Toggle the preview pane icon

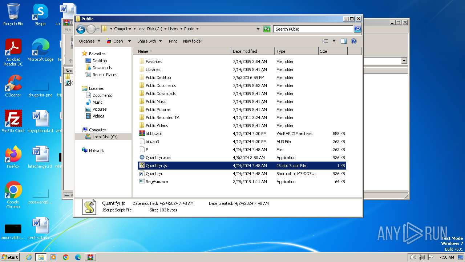coord(344,41)
